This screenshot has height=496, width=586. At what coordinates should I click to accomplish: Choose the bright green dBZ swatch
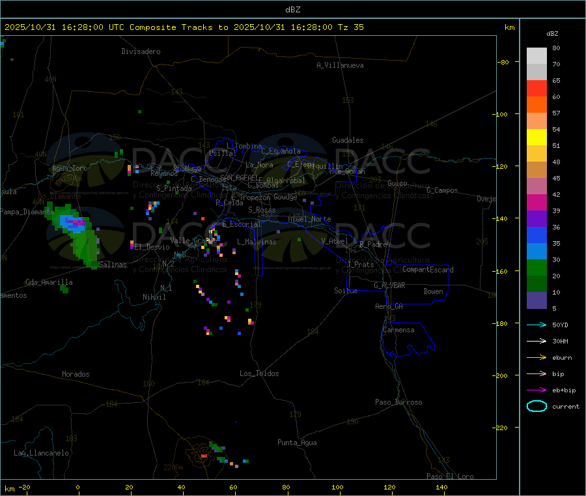(x=537, y=267)
